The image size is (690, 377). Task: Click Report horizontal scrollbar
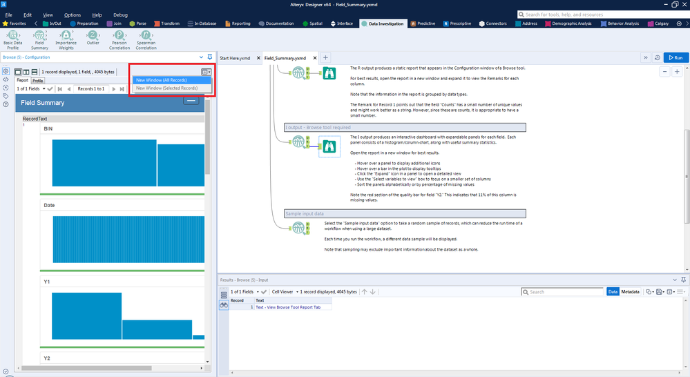(87, 368)
